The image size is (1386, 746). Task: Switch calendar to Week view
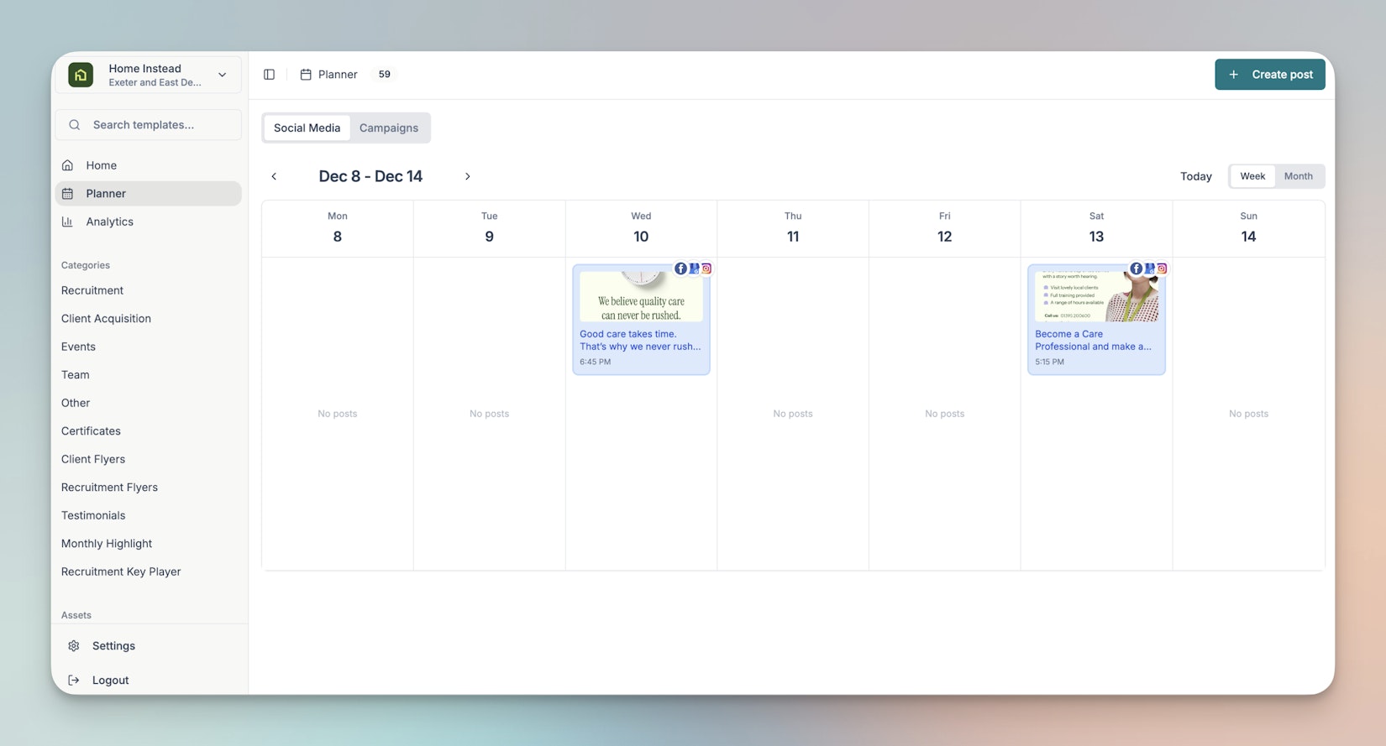(1252, 176)
